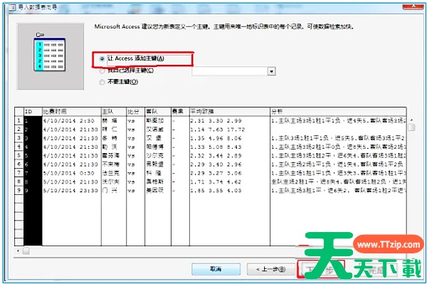Select row 5 header in preview grid
This screenshot has width=427, height=284.
[19, 155]
